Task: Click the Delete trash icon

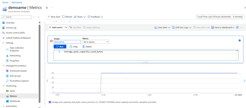Action: click(x=84, y=47)
